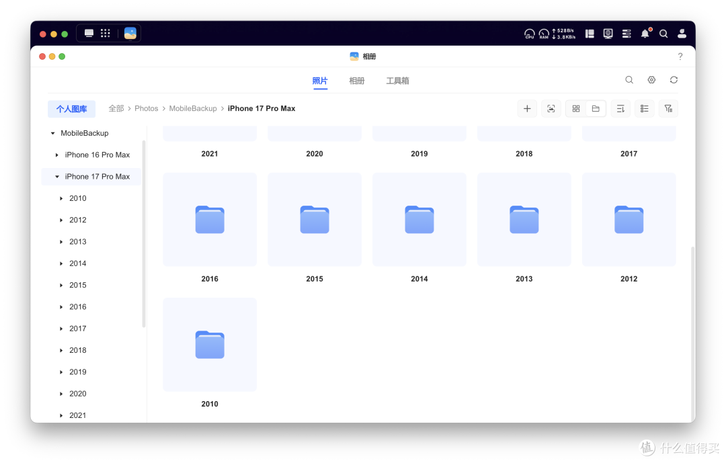Refresh the photo library

point(674,80)
